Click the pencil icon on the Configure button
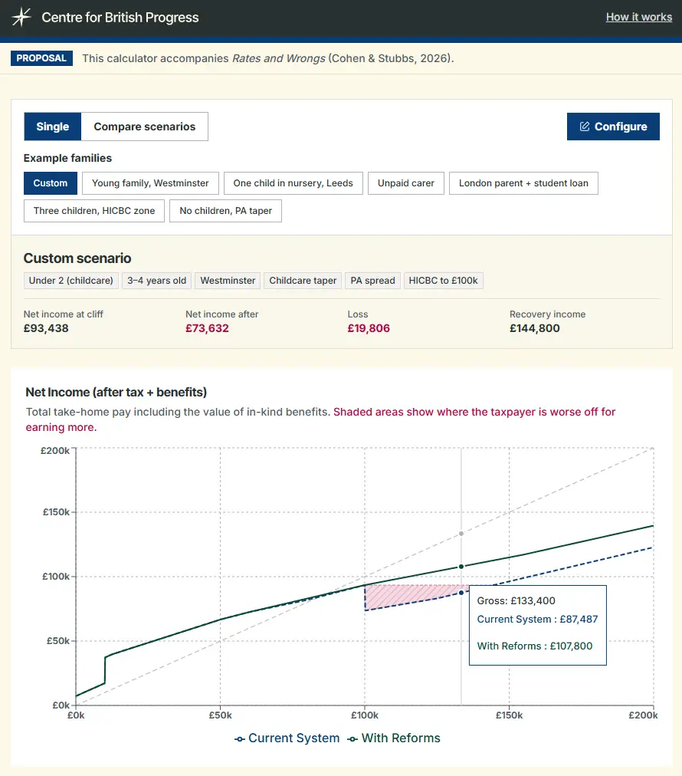 point(585,126)
